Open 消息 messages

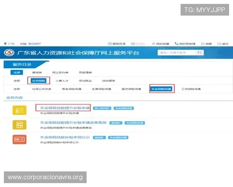(206, 44)
